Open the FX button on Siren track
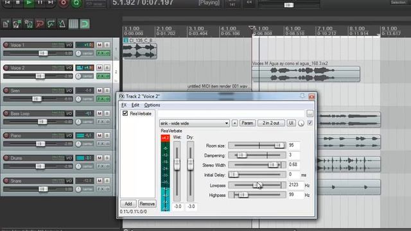Viewport: 411px width, 231px height. (101, 99)
